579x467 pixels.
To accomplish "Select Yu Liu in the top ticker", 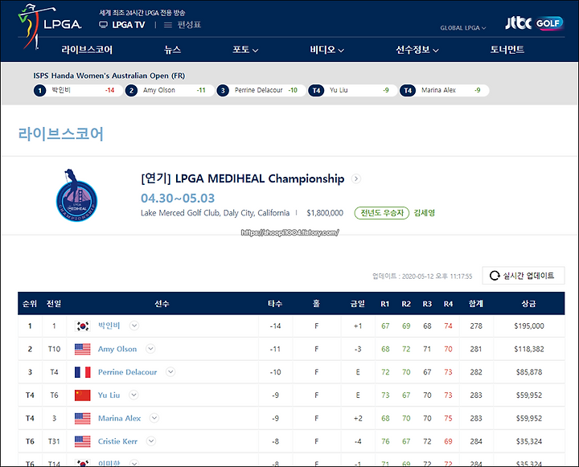I will 353,90.
